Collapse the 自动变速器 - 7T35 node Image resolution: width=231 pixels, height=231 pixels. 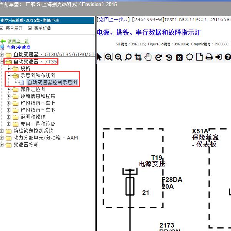2,62
